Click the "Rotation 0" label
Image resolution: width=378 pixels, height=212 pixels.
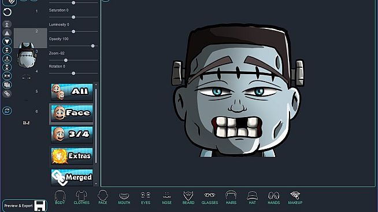click(x=57, y=66)
